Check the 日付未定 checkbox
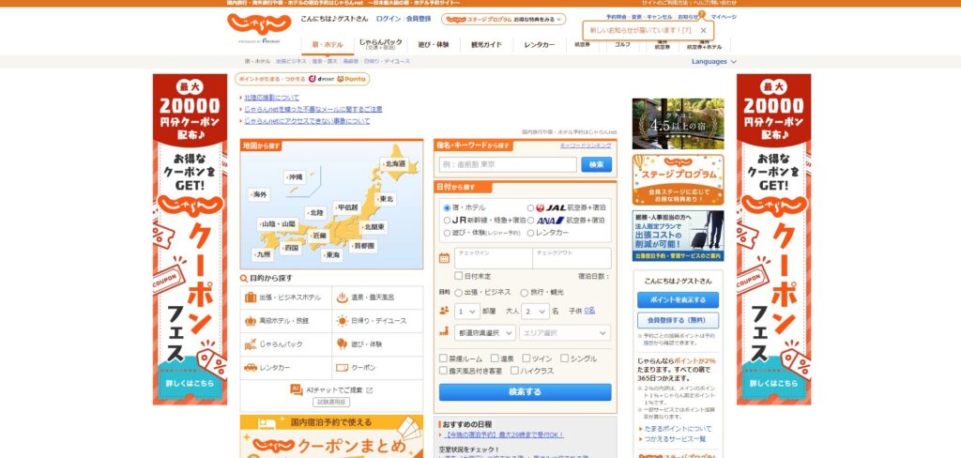Viewport: 961px width, 458px height. click(x=458, y=276)
